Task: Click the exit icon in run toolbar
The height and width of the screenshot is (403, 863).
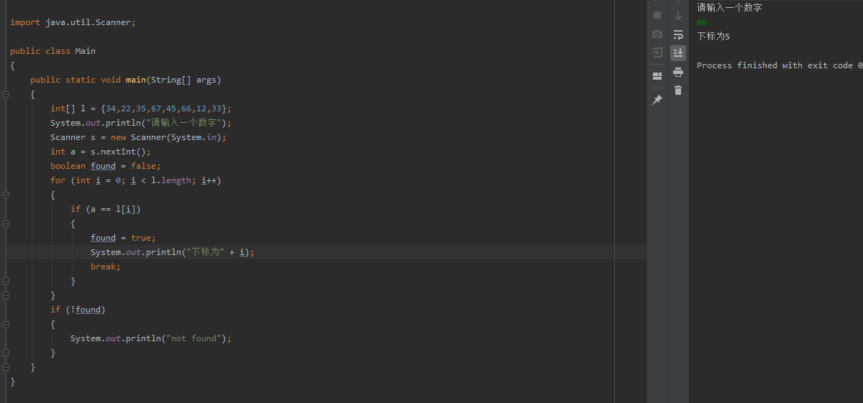Action: 657,52
